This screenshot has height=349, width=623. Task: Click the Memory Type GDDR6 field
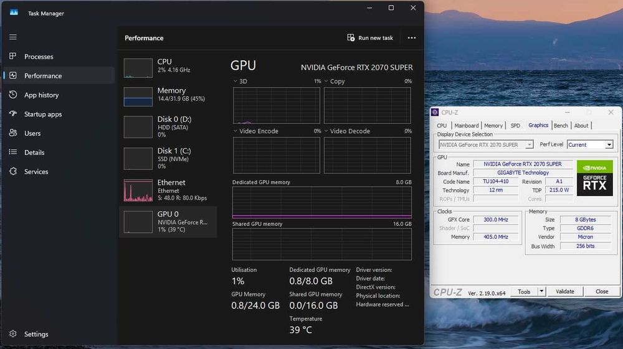click(x=585, y=228)
